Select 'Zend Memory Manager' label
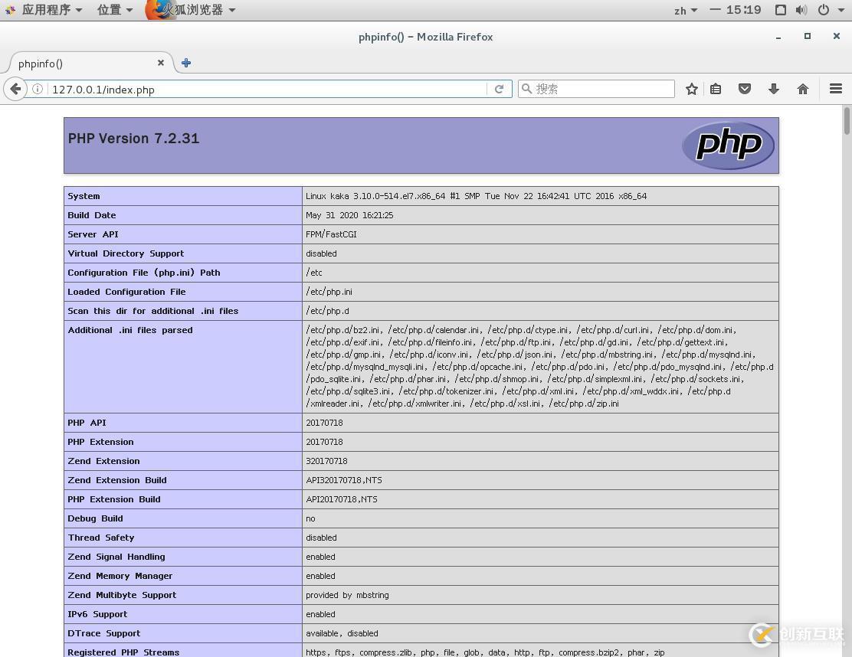 pyautogui.click(x=120, y=576)
